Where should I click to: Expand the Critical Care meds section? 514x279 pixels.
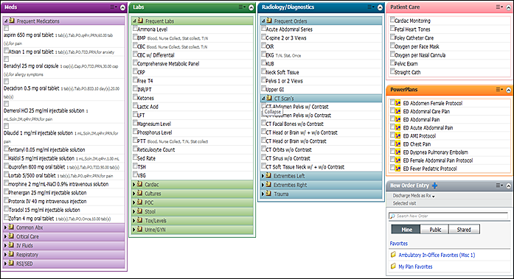(x=6, y=236)
